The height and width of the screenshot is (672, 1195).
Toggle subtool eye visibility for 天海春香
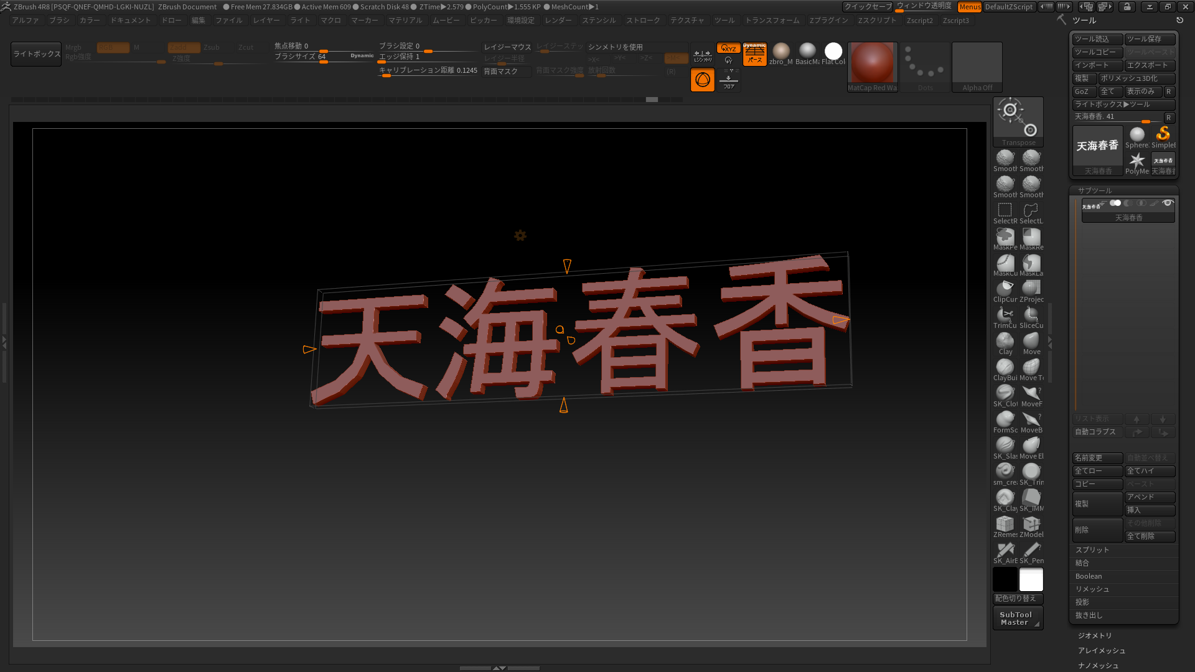click(1168, 203)
